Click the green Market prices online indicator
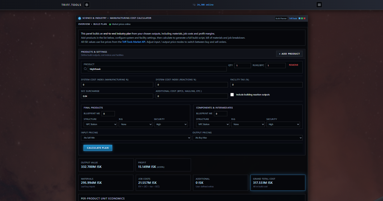Screen dimensions: 383x201 [110, 24]
